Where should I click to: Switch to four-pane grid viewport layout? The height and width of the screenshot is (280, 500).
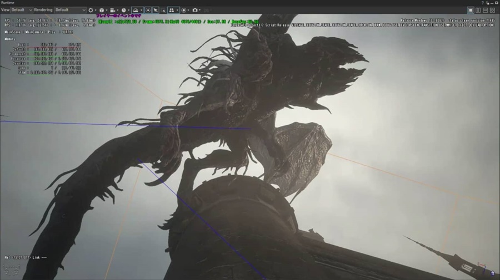tap(492, 10)
